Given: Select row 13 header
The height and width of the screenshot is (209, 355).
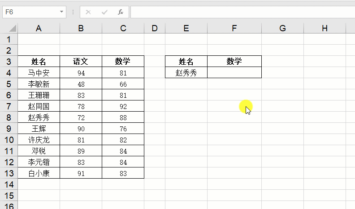Looking at the screenshot, I should [x=9, y=173].
